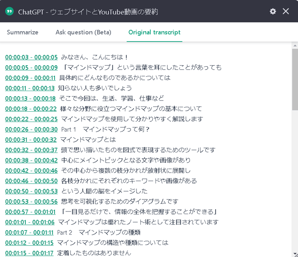Open the Ask question (Beta) tab
The width and height of the screenshot is (298, 257).
click(83, 32)
